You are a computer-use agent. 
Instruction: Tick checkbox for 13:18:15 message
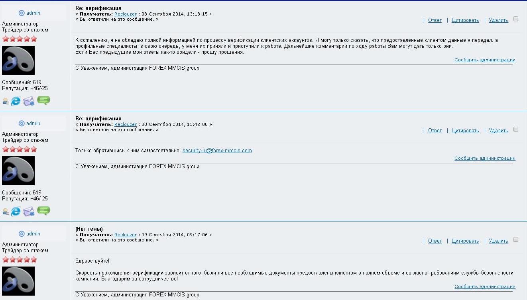coord(516,19)
